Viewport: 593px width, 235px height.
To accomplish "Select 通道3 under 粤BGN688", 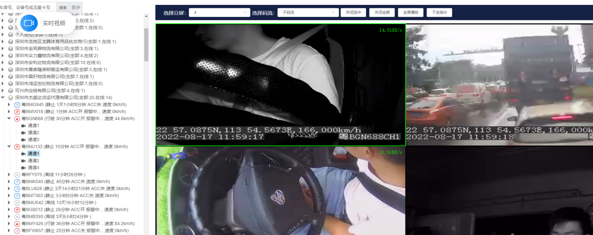I will click(33, 139).
